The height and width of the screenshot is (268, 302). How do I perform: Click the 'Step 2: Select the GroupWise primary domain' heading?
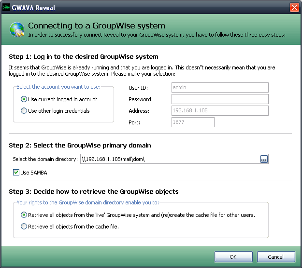80,146
